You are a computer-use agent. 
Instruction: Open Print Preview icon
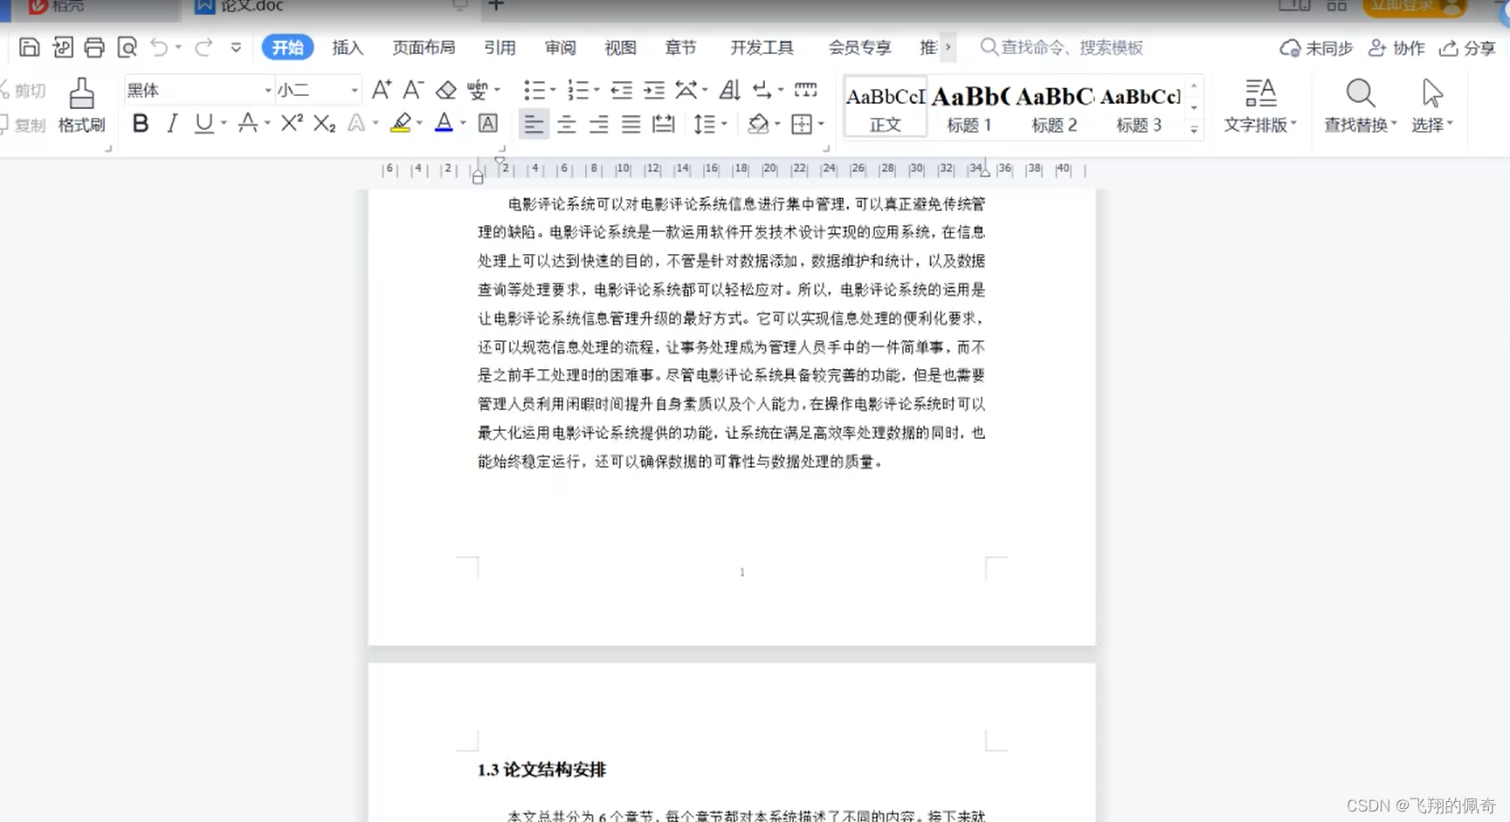click(127, 47)
